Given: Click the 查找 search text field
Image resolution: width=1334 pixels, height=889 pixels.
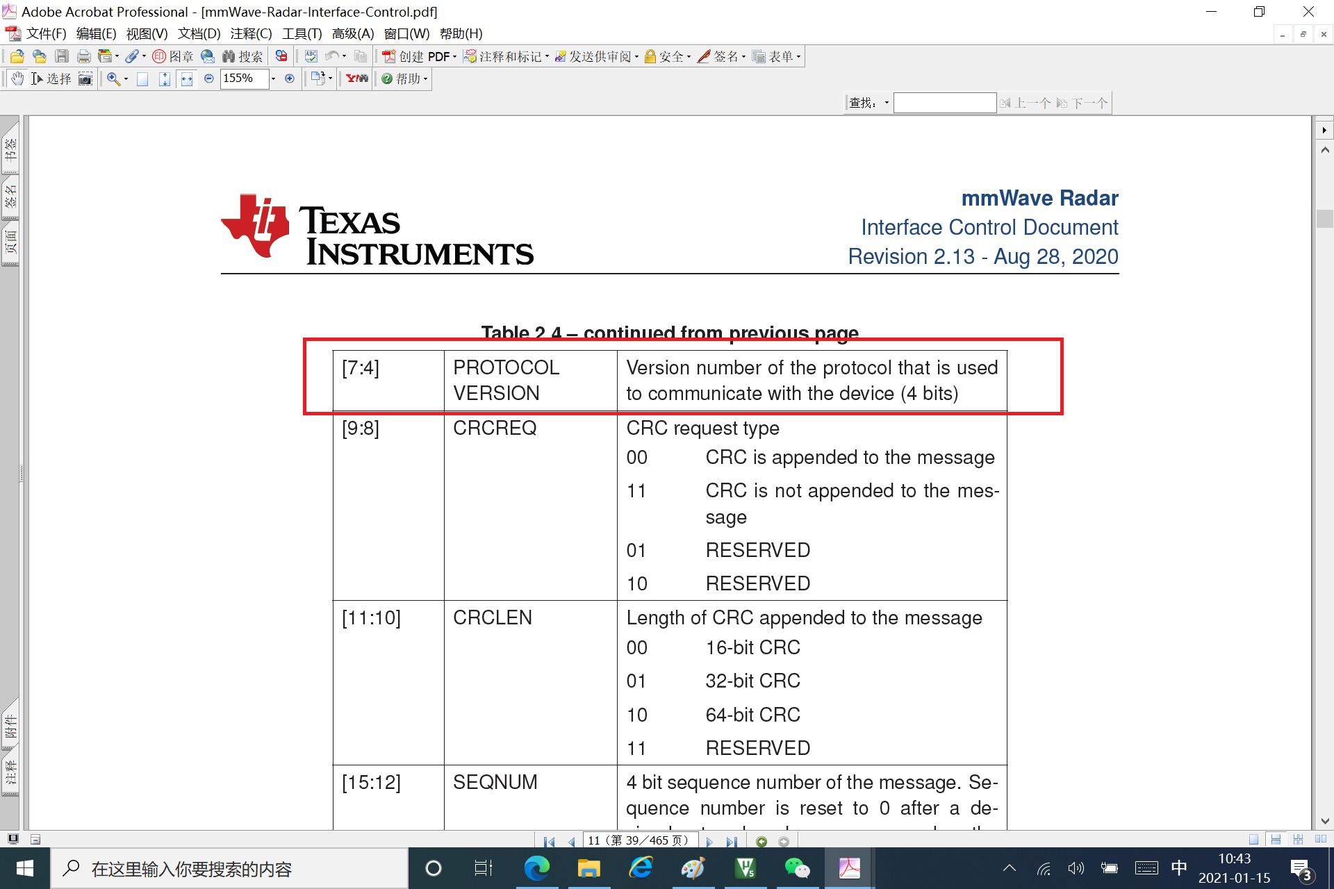Looking at the screenshot, I should (945, 103).
